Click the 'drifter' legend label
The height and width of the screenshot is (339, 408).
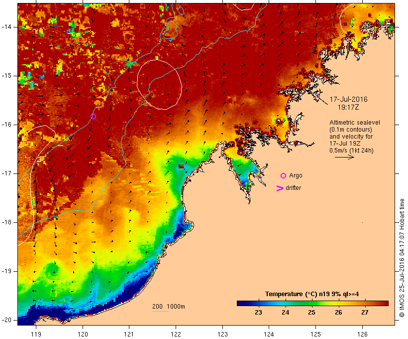293,188
